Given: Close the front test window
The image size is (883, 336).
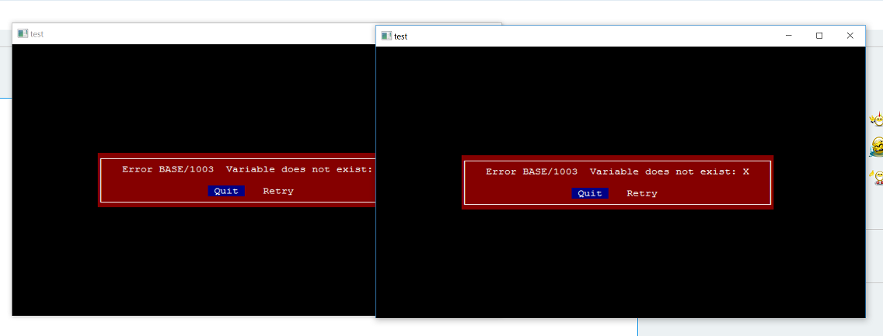Looking at the screenshot, I should click(x=850, y=36).
